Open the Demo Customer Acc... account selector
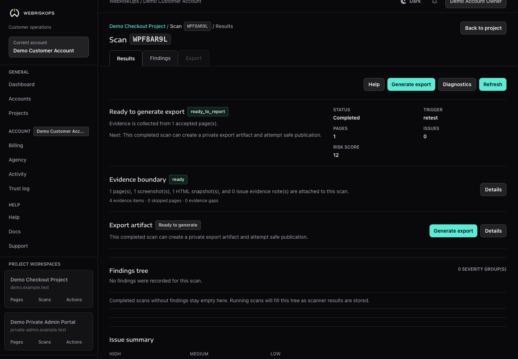The image size is (518, 359). (61, 131)
